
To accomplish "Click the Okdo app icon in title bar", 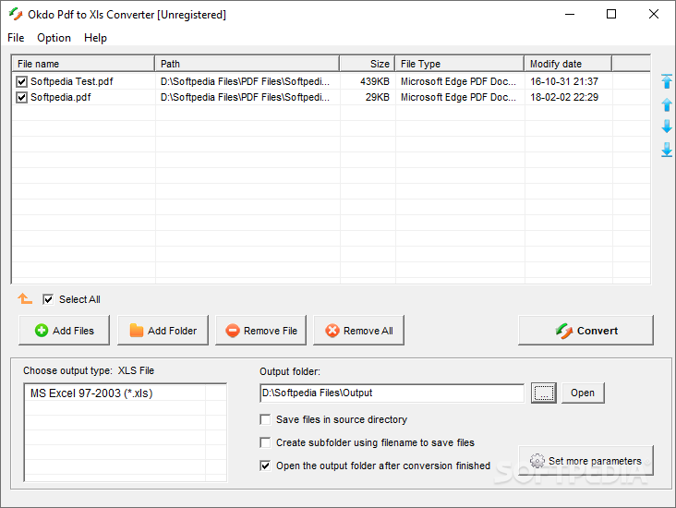I will tap(16, 14).
